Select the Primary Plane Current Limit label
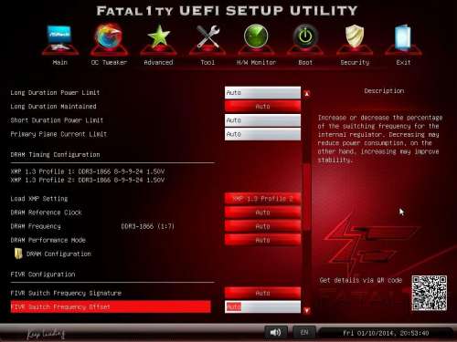This screenshot has height=342, width=457. point(58,134)
